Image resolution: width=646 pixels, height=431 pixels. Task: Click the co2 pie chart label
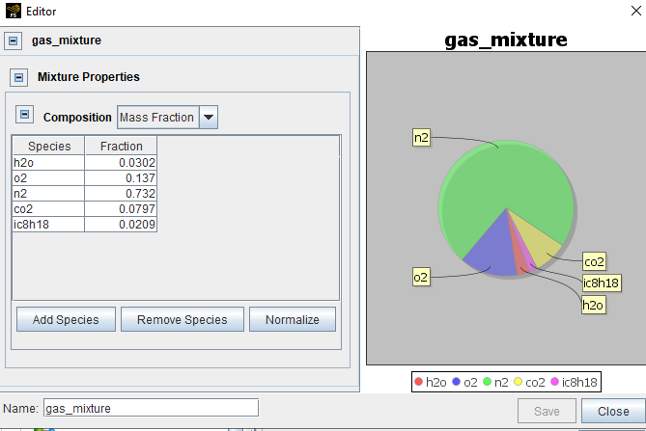(x=594, y=261)
